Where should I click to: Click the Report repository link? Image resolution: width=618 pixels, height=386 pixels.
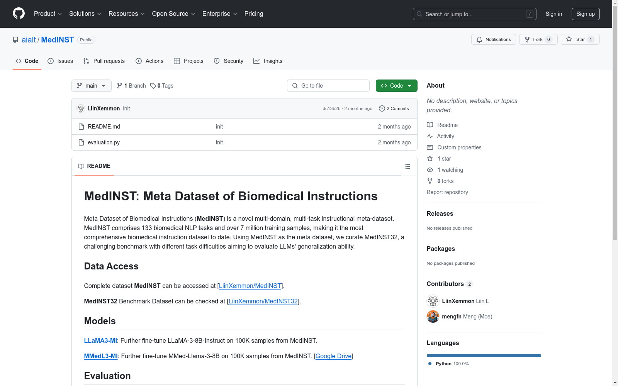[x=447, y=192]
